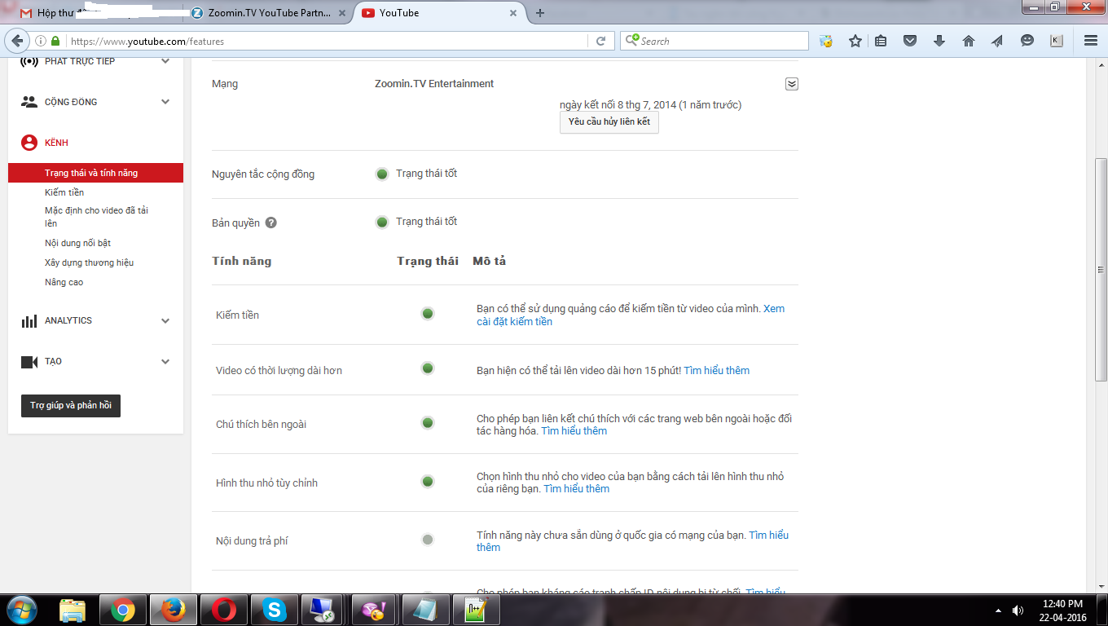
Task: Click the page vertical scrollbar thumb
Action: [1101, 269]
